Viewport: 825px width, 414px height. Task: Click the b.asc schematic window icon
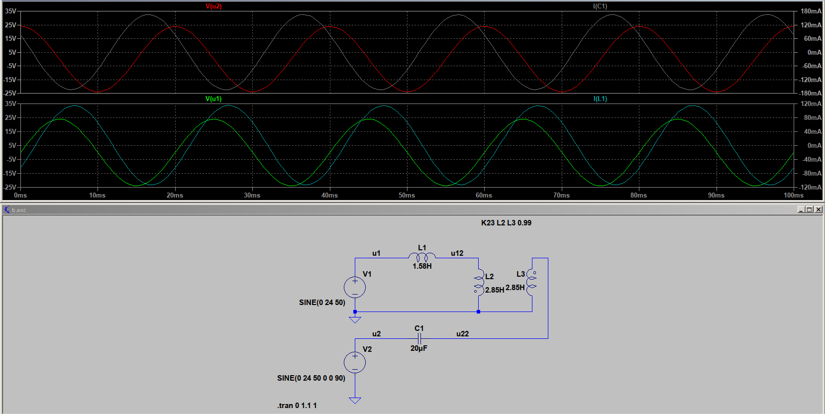coord(6,210)
